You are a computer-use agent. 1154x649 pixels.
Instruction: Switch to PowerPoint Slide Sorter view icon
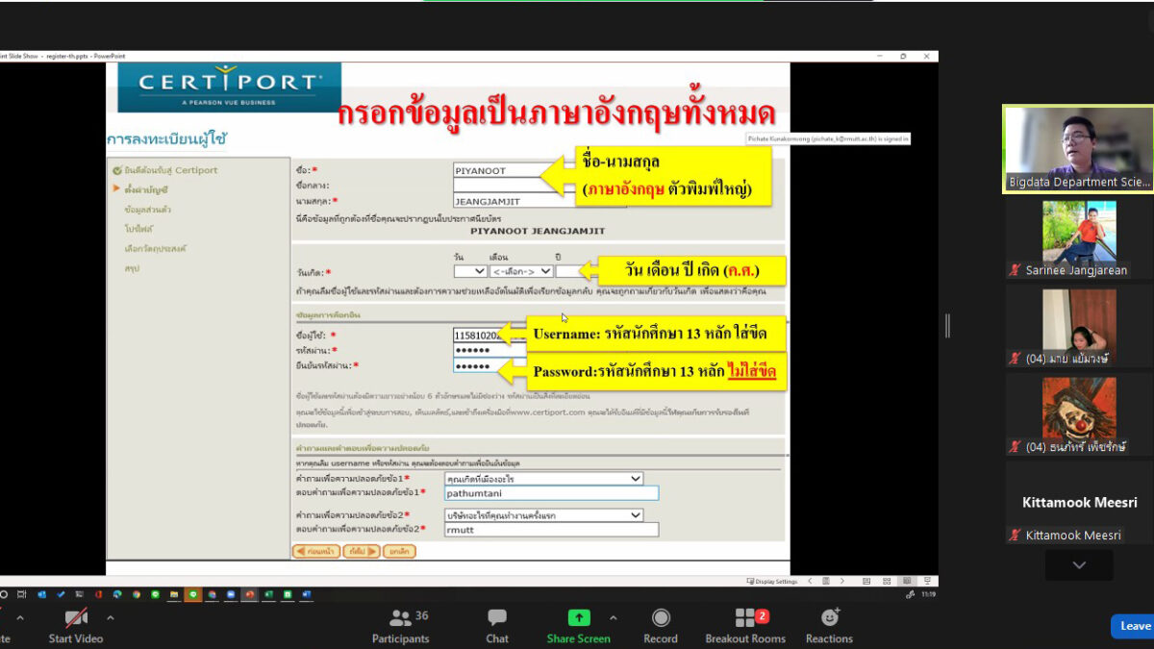click(x=887, y=581)
